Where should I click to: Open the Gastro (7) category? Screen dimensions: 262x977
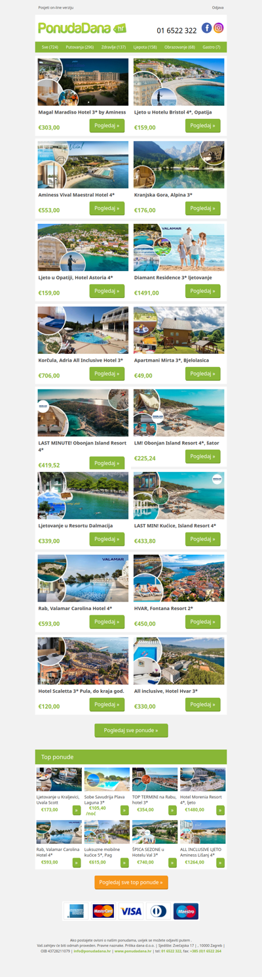click(212, 47)
